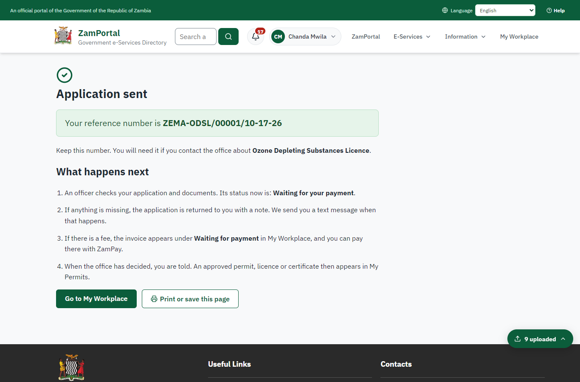Open the ZamPortal nav item
The height and width of the screenshot is (382, 580).
click(366, 37)
